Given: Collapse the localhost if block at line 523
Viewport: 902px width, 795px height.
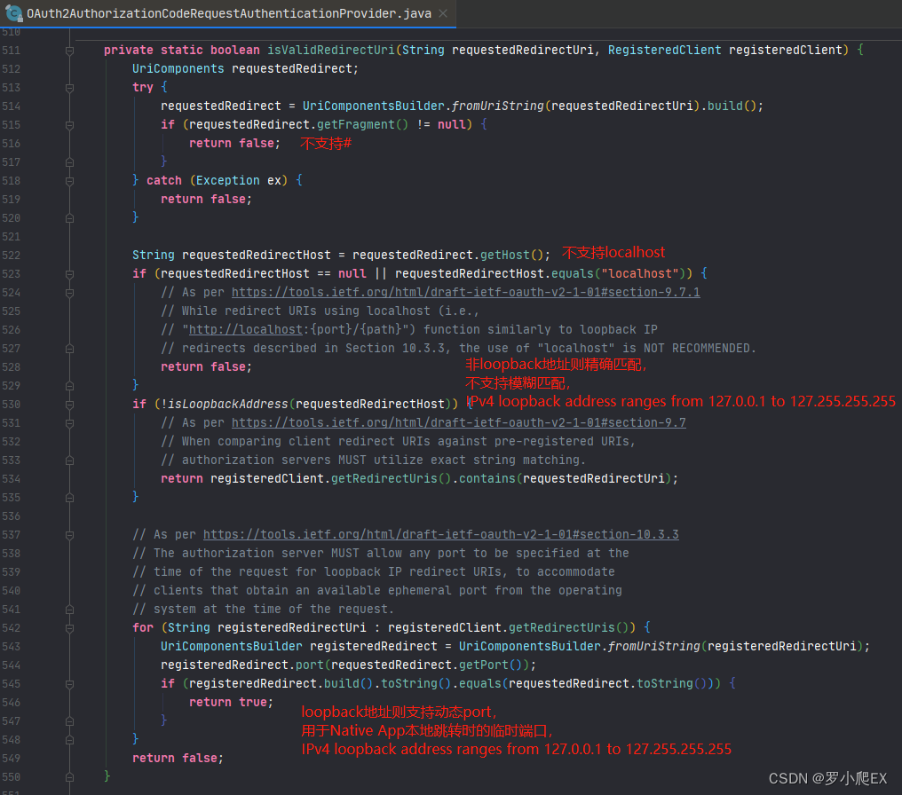Looking at the screenshot, I should coord(69,274).
